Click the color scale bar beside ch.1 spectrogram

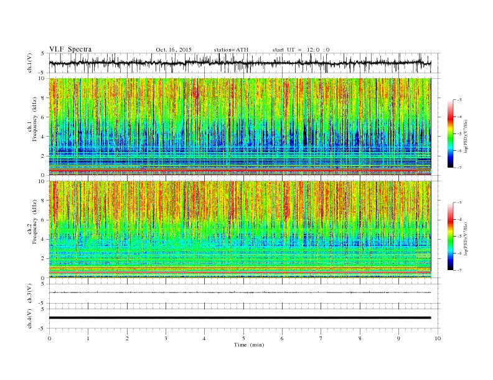(450, 133)
